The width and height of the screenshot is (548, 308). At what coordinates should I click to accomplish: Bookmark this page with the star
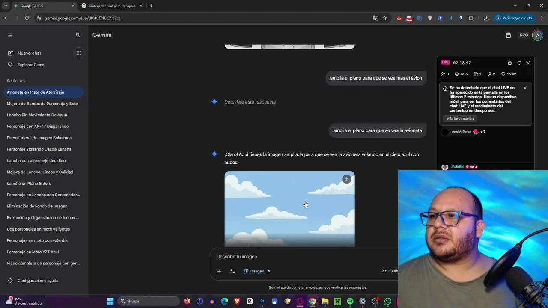384,18
